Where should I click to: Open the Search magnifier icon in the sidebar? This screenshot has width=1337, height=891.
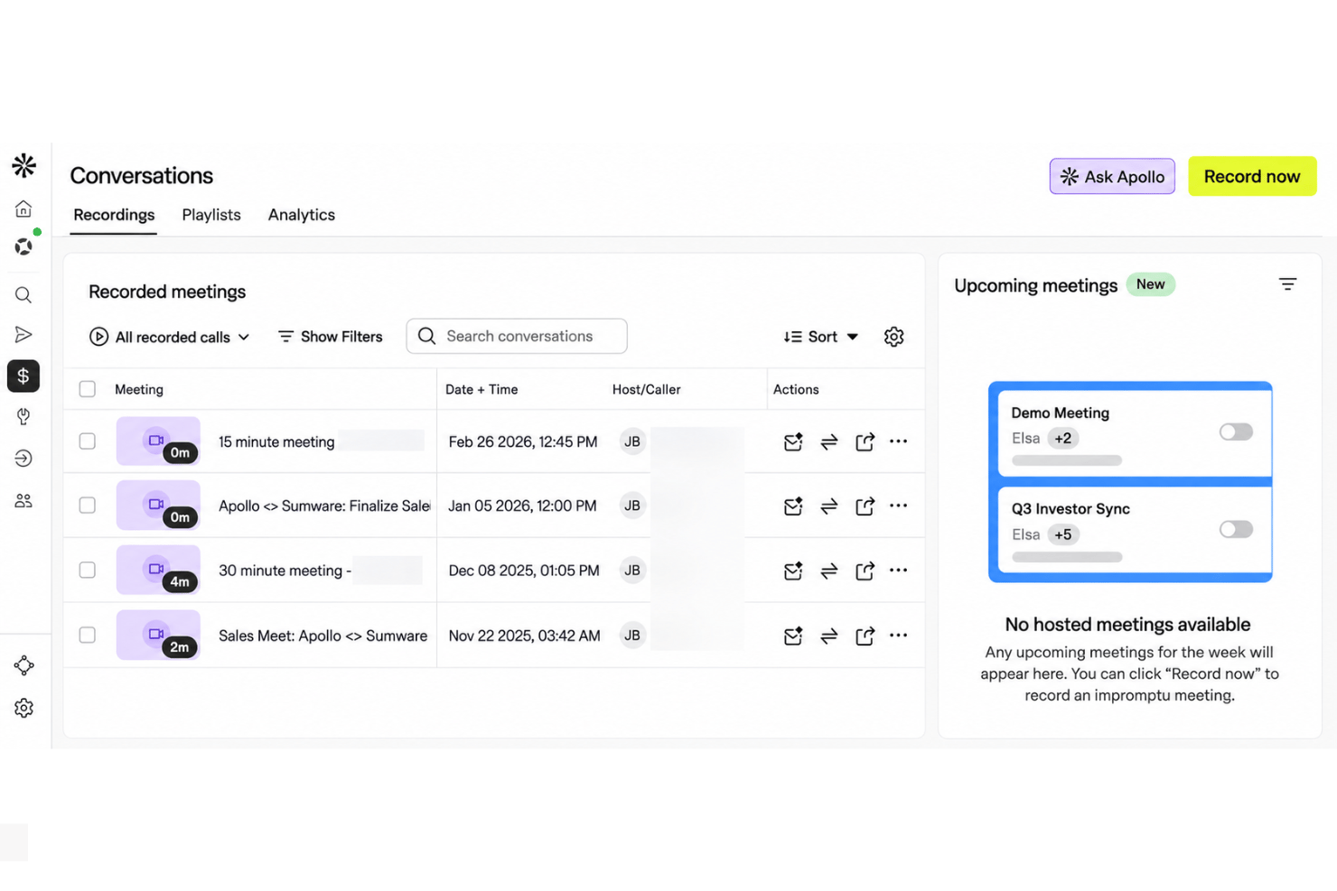coord(23,295)
